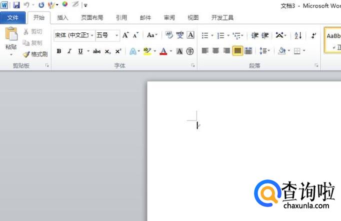The height and width of the screenshot is (221, 341).
Task: Click the Character Border A icon
Action: 190,35
